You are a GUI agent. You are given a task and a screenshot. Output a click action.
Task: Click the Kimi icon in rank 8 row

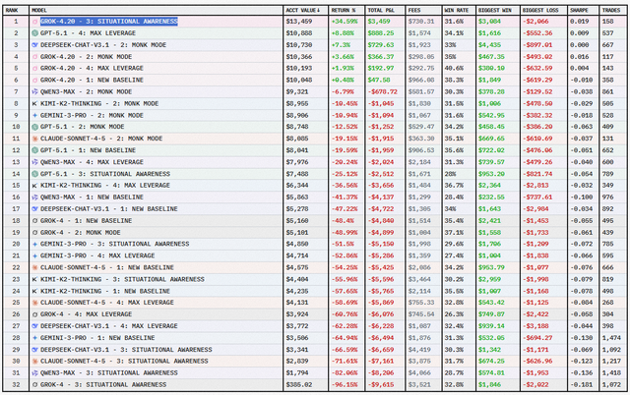pyautogui.click(x=34, y=102)
